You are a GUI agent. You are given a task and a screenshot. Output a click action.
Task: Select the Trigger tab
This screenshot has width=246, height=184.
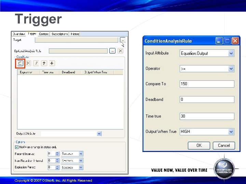[32, 34]
